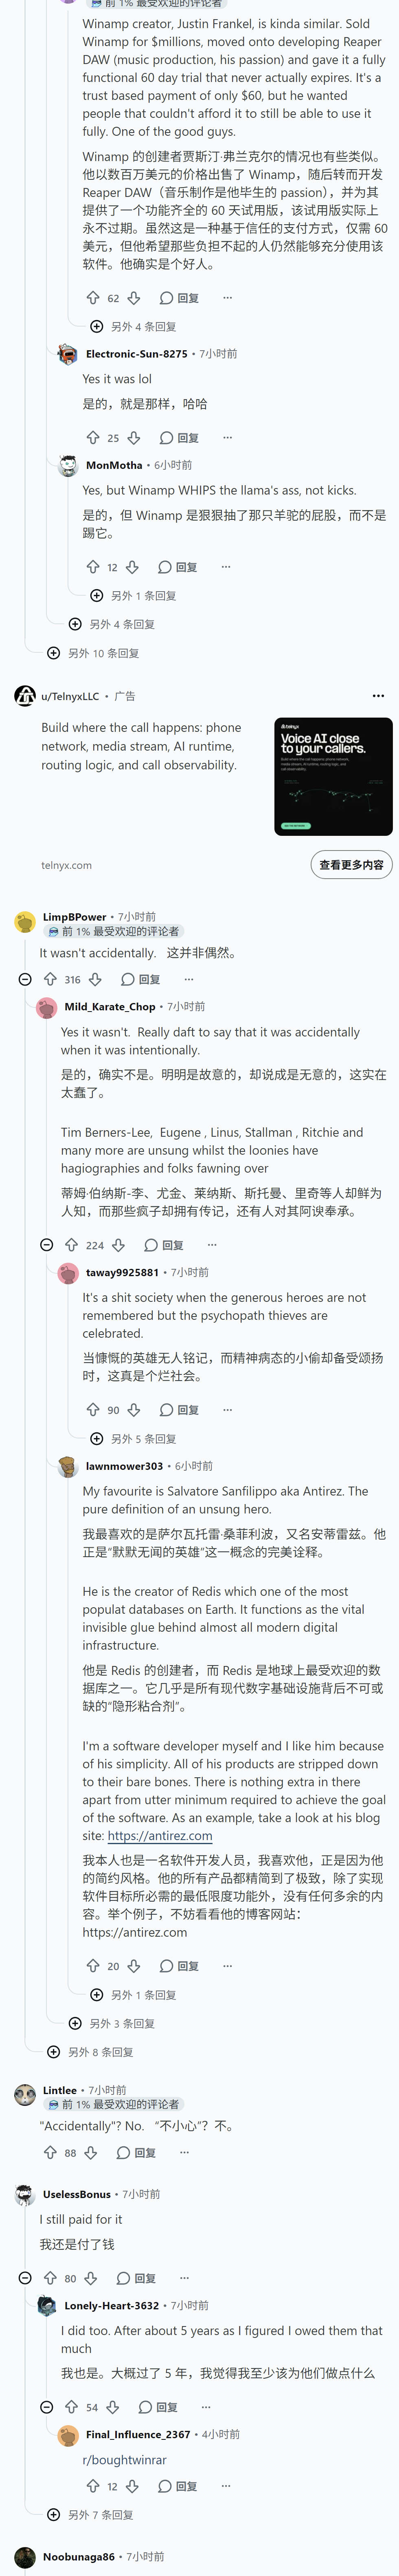Viewport: 399px width, 2576px height.
Task: Open the three-dot menu on the TelnyxLLC ad
Action: (x=378, y=696)
